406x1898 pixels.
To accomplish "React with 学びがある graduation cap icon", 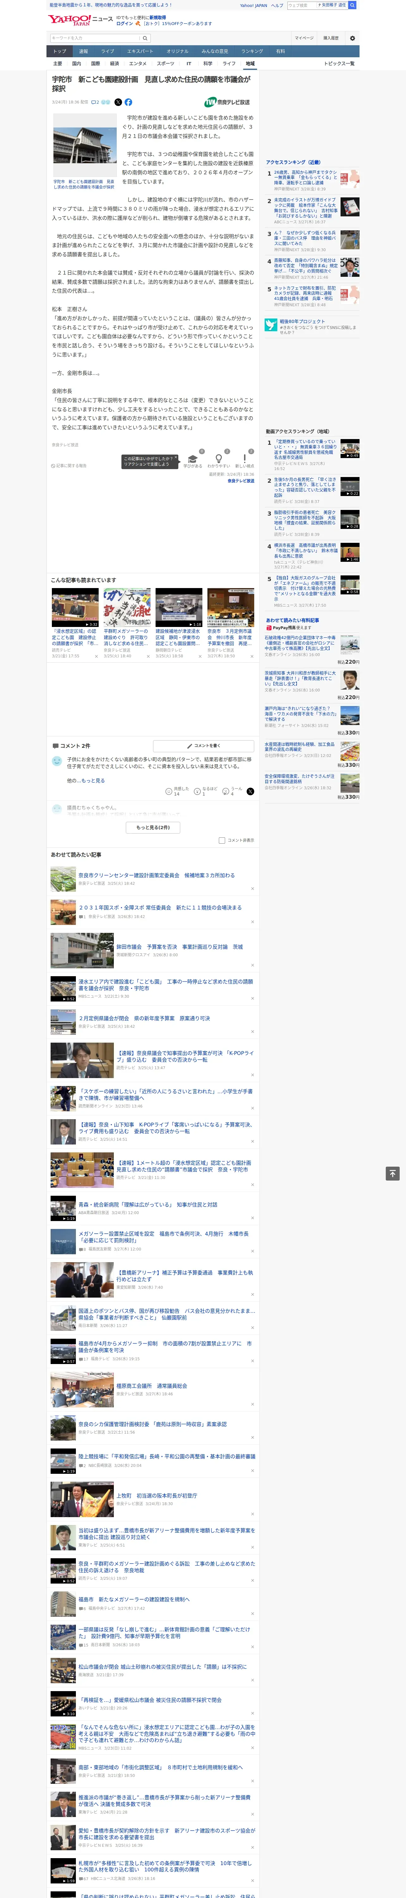I will 192,458.
